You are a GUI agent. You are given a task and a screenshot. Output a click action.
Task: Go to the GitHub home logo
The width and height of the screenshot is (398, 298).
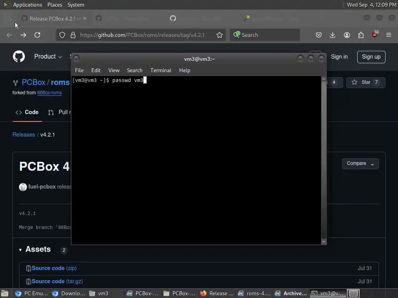click(19, 56)
